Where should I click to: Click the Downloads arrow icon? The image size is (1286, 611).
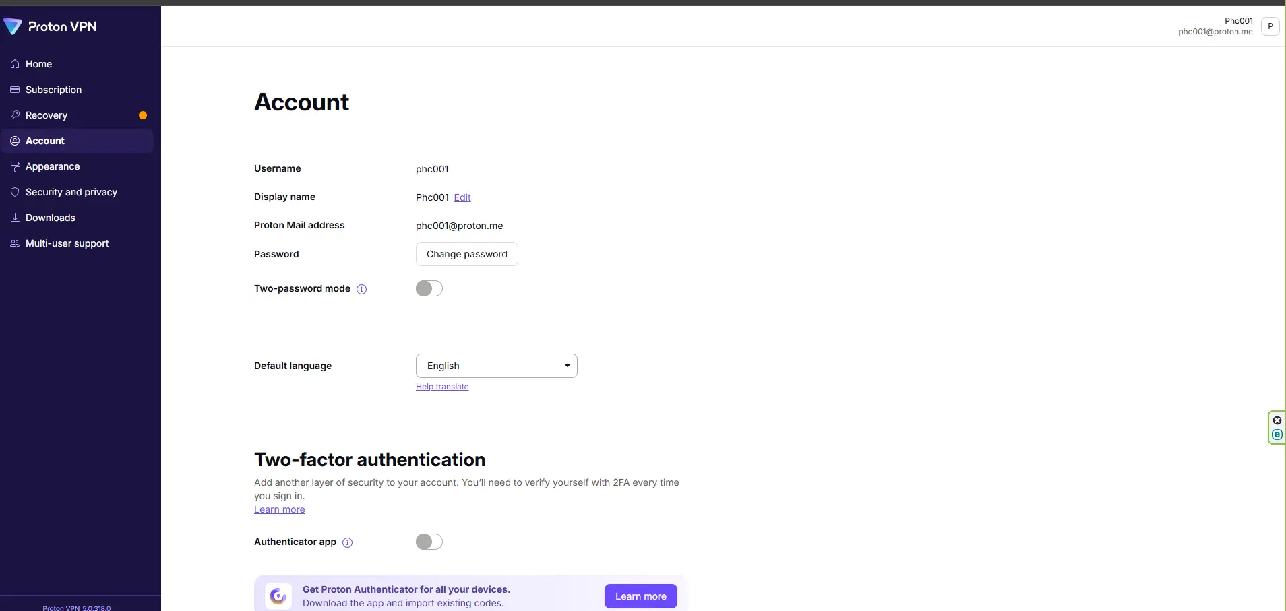click(15, 218)
